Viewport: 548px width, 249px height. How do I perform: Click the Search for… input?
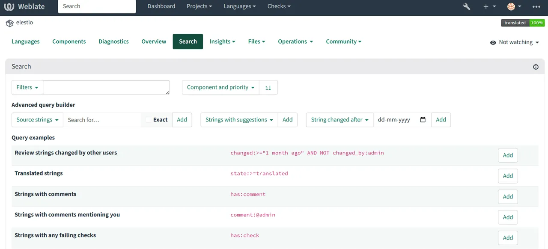pos(102,120)
